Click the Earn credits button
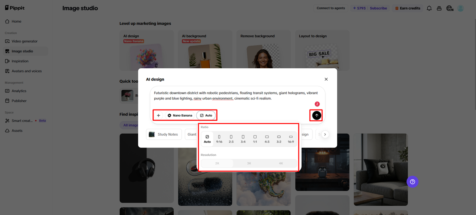476x215 pixels. pos(408,8)
